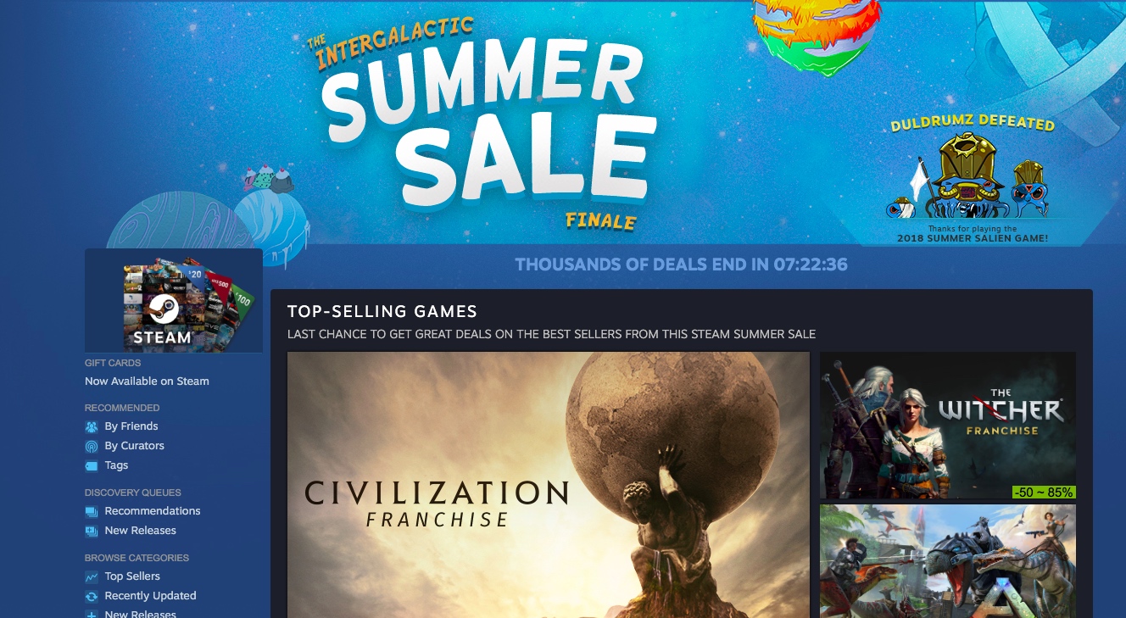The width and height of the screenshot is (1126, 618).
Task: Open Now Available on Steam link
Action: (147, 381)
